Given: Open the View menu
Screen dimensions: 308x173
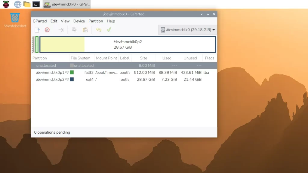Looking at the screenshot, I should [x=65, y=21].
